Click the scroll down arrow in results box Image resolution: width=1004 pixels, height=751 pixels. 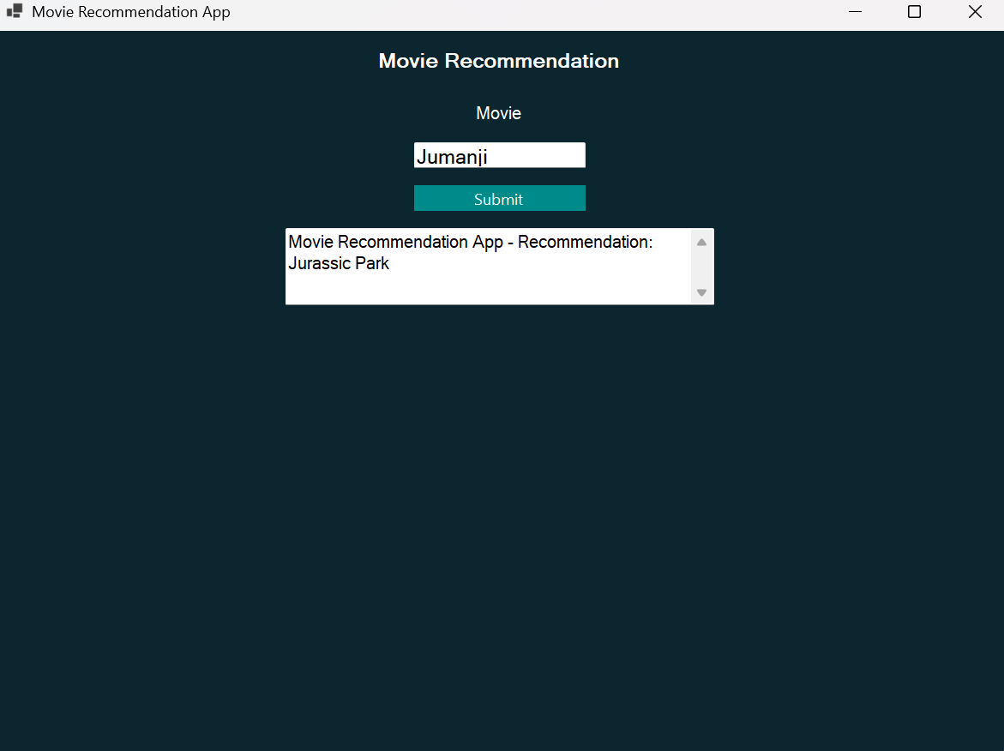(x=701, y=292)
